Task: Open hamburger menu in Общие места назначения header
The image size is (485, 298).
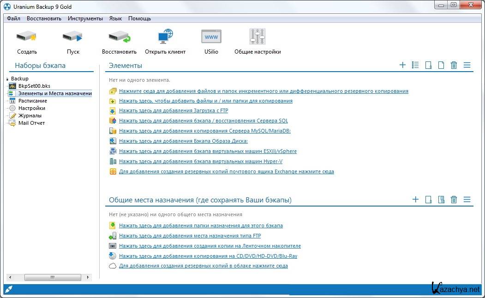Action: 467,200
